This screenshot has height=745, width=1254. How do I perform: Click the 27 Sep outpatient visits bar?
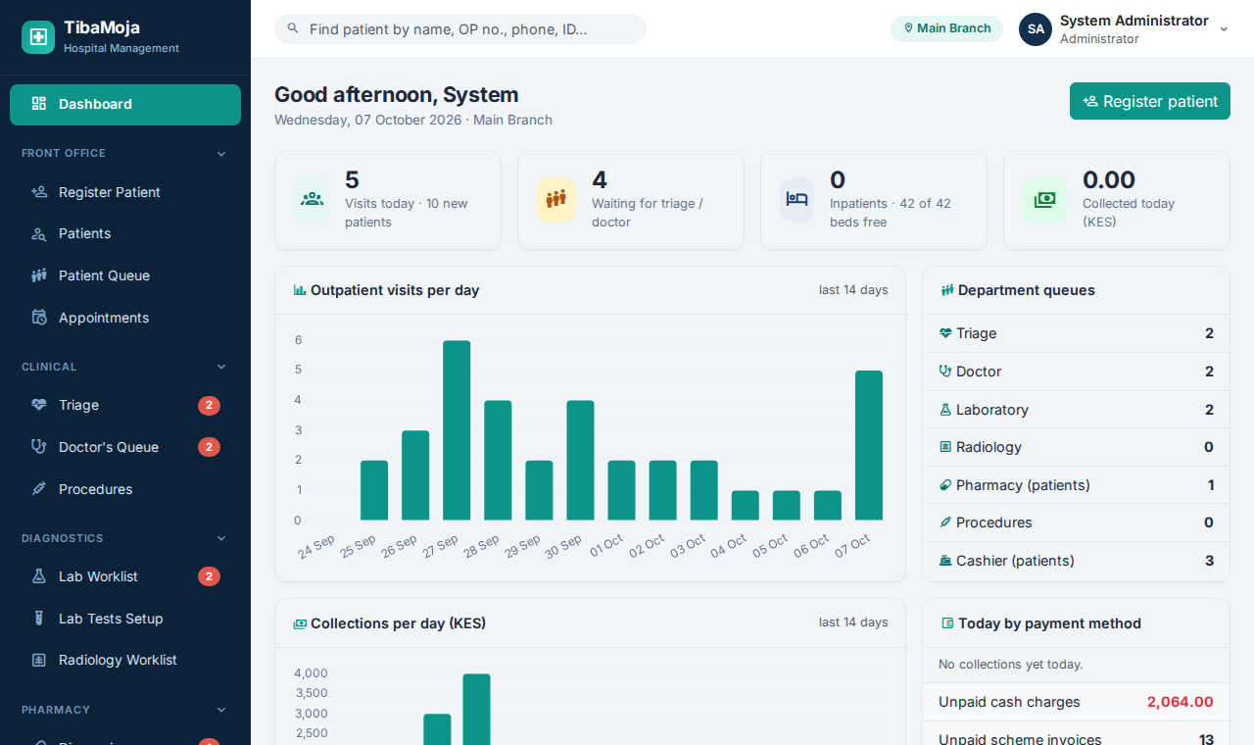[x=457, y=430]
